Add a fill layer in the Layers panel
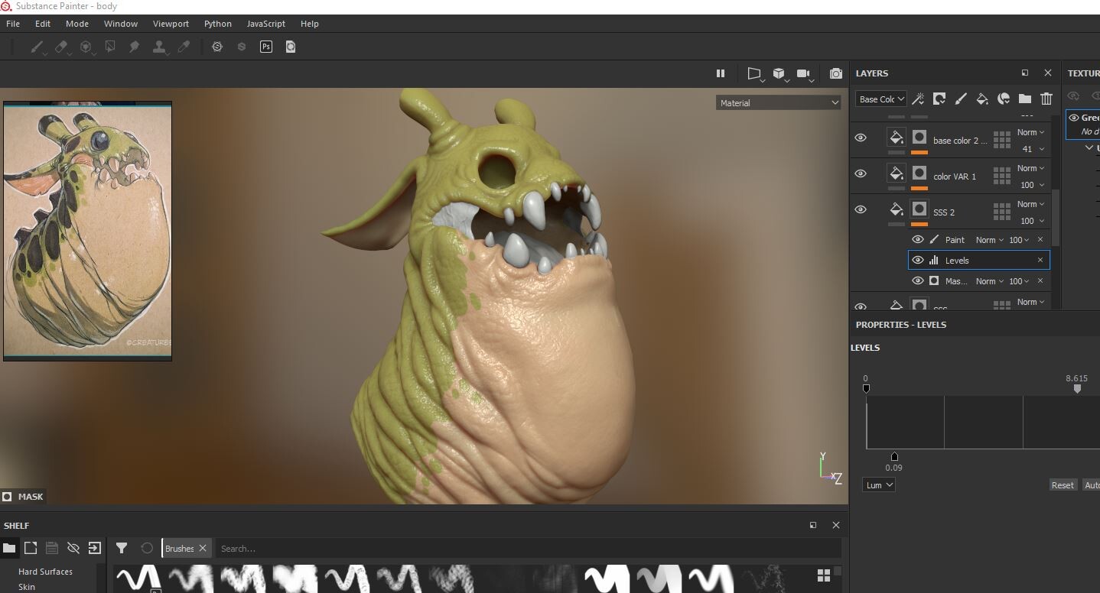Screen dimensions: 1100x593 (x=983, y=99)
